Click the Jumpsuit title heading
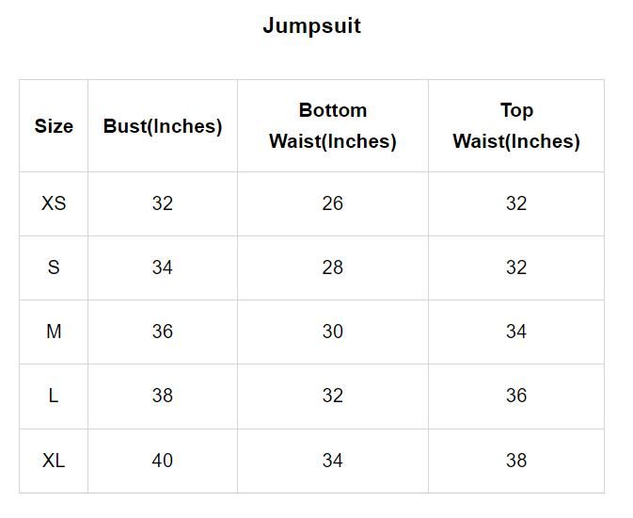 [x=311, y=25]
